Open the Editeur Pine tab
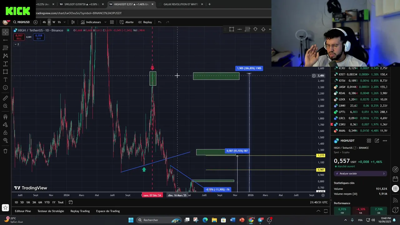This screenshot has height=225, width=400. point(23,211)
